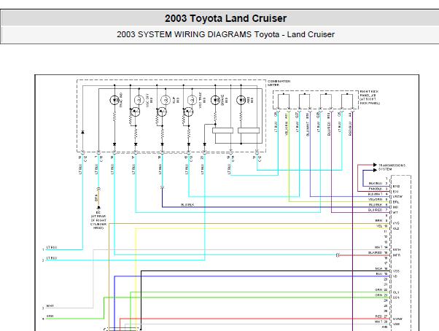Screen dimensions: 439x331
Task: Click the WHT pin 28 label
Action: 378,322
